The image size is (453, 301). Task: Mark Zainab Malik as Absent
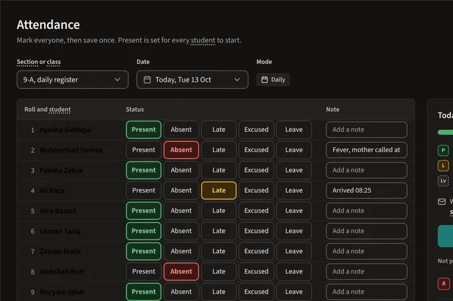point(181,251)
